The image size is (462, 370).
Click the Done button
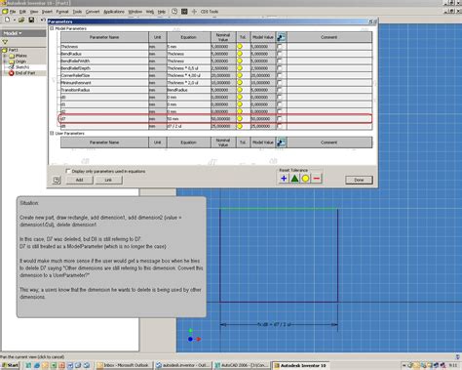[x=359, y=180]
